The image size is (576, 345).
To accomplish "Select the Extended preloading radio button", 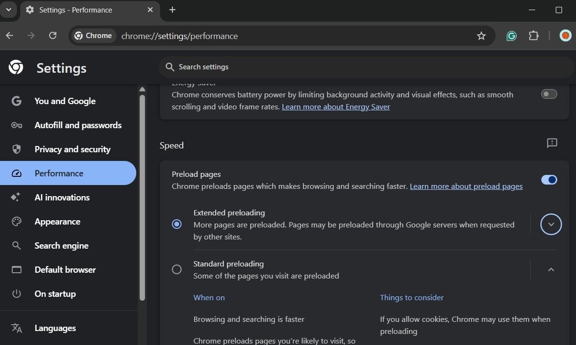I will (177, 224).
